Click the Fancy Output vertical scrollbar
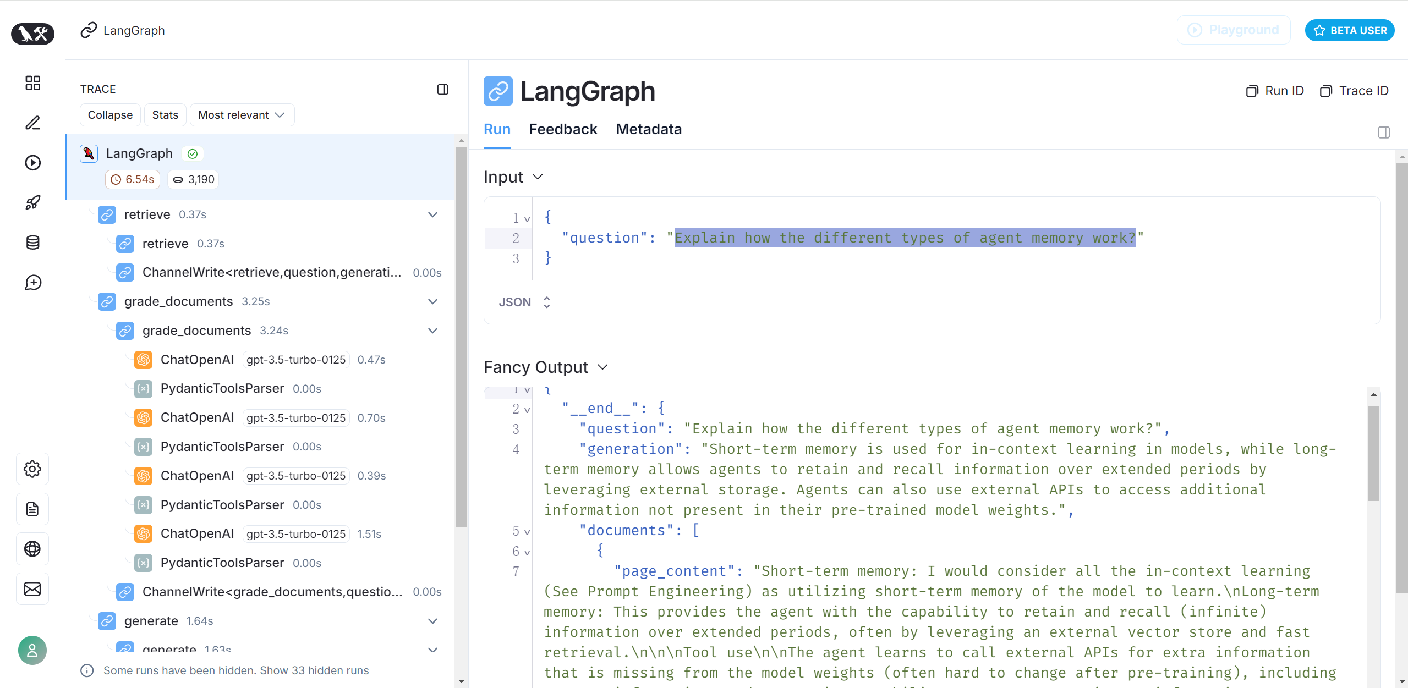Viewport: 1408px width, 688px height. click(1373, 454)
